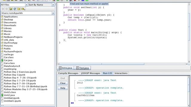Select the Documents folder
Image resolution: width=191 pixels, height=107 pixels.
coord(10,23)
